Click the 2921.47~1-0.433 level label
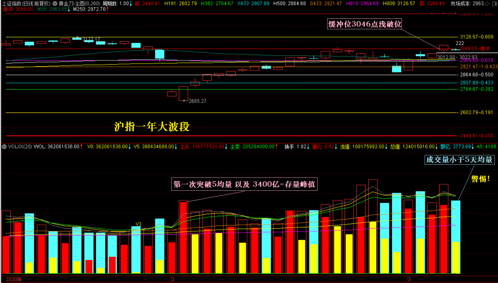The image size is (498, 283). point(479,67)
